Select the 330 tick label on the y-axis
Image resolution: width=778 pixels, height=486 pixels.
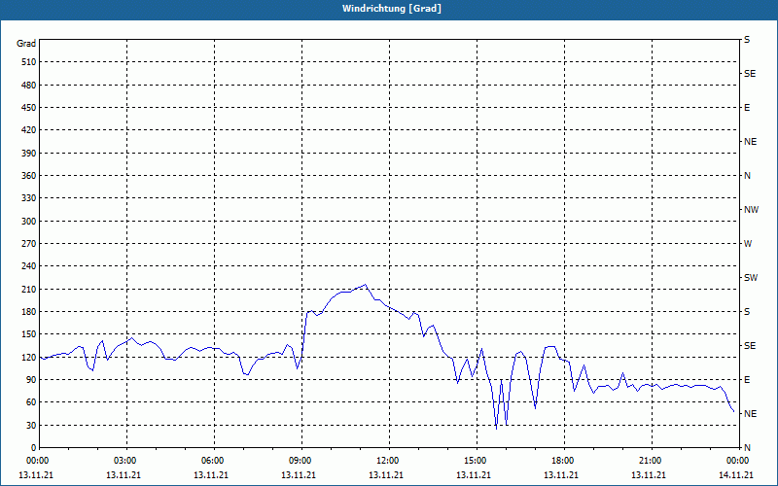pyautogui.click(x=29, y=198)
